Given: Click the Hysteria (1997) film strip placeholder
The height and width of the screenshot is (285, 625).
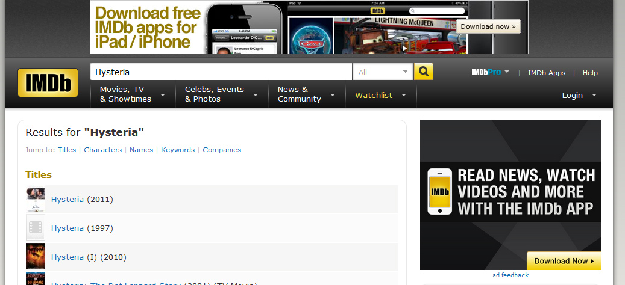Looking at the screenshot, I should pyautogui.click(x=36, y=227).
